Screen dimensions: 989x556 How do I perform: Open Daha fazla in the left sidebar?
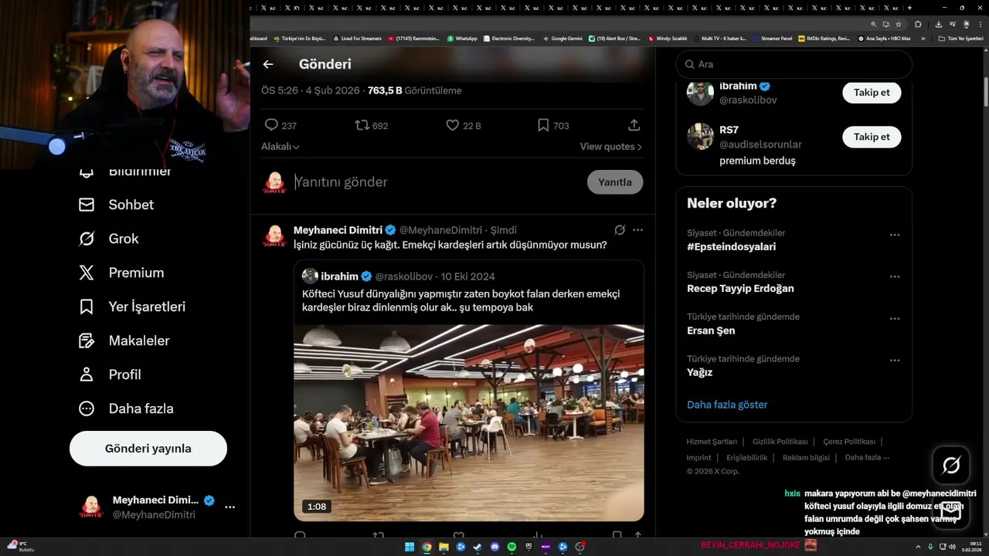pyautogui.click(x=126, y=409)
